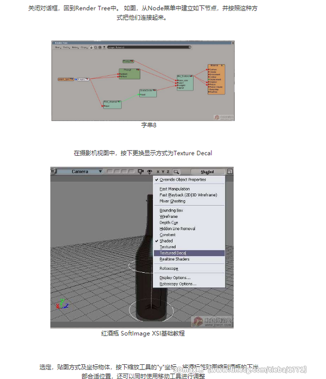Open Display Options from the menu
326x379 pixels.
pos(175,278)
